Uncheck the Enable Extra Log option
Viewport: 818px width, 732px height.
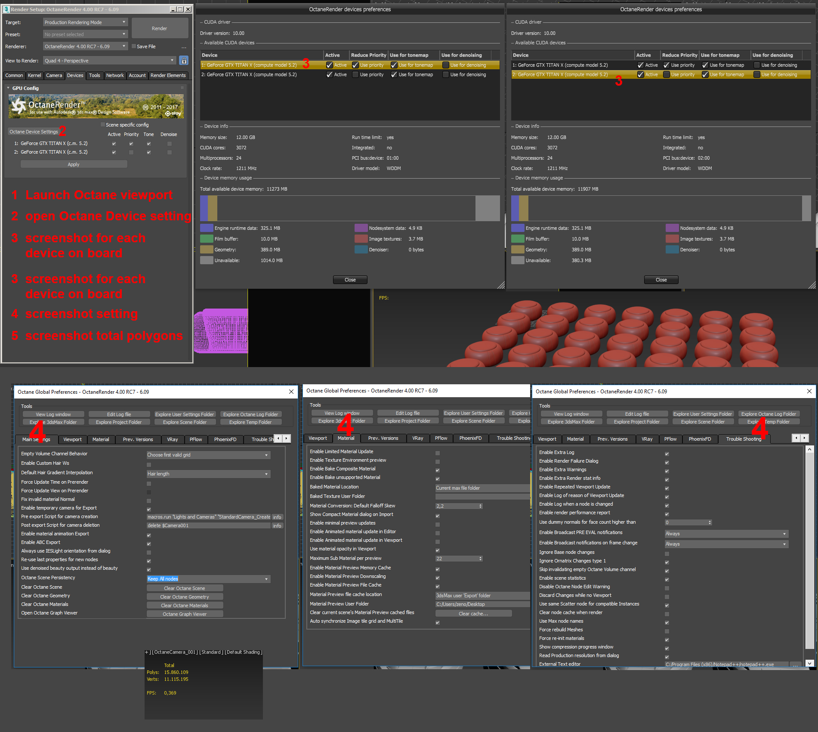[667, 454]
